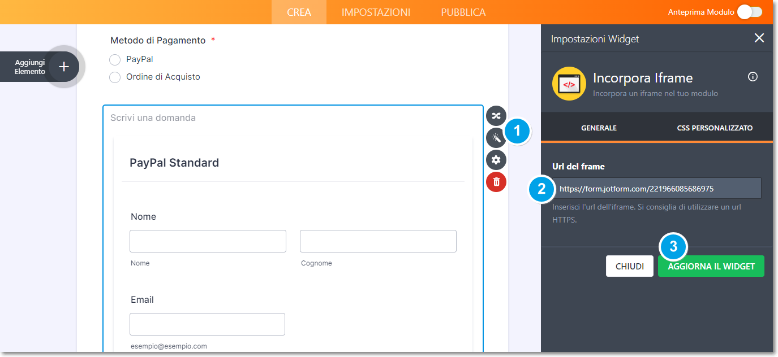Close the Impostazioni Widget panel
The width and height of the screenshot is (778, 357).
coord(759,38)
